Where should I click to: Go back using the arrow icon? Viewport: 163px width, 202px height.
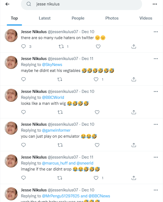[x=7, y=4]
